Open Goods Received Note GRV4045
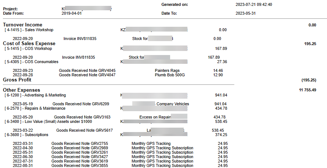Screen dimensions: 327x168 87,70
